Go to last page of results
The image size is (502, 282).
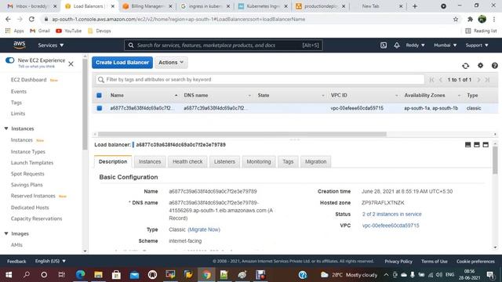[487, 80]
